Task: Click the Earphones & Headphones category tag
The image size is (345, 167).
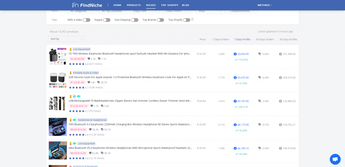Action: [x=92, y=120]
